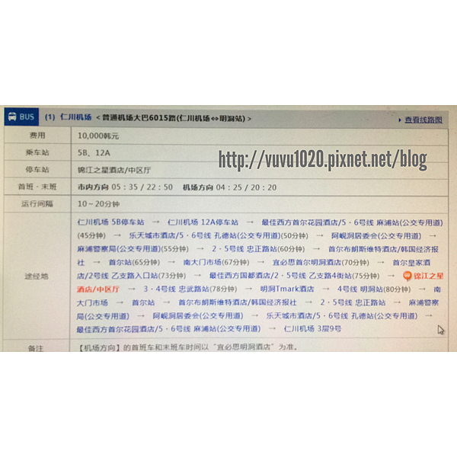Open the 最佳西方国都酒店 乙支路4街站(75分钟) link
The image size is (457, 457).
[x=294, y=276]
